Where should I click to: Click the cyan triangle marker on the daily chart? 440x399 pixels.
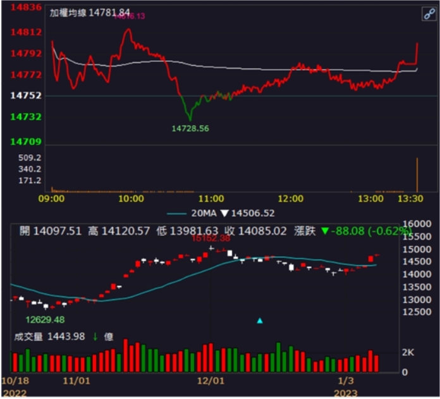point(259,321)
